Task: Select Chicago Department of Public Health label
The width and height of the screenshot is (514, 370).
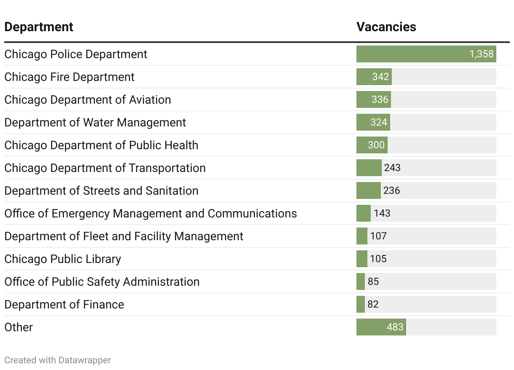Action: coord(101,145)
